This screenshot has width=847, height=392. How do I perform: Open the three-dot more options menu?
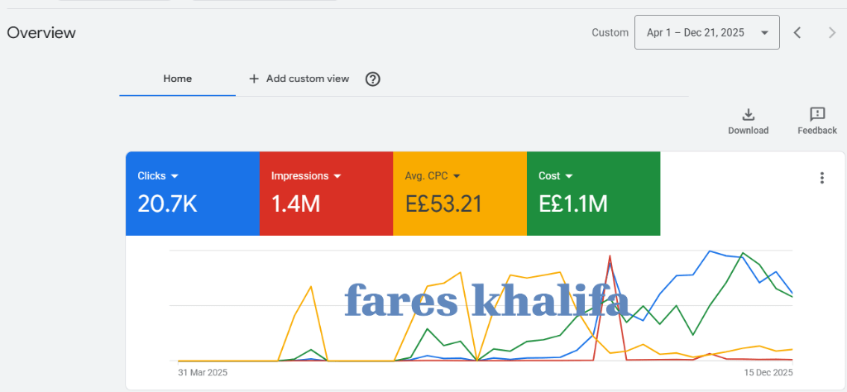tap(821, 178)
